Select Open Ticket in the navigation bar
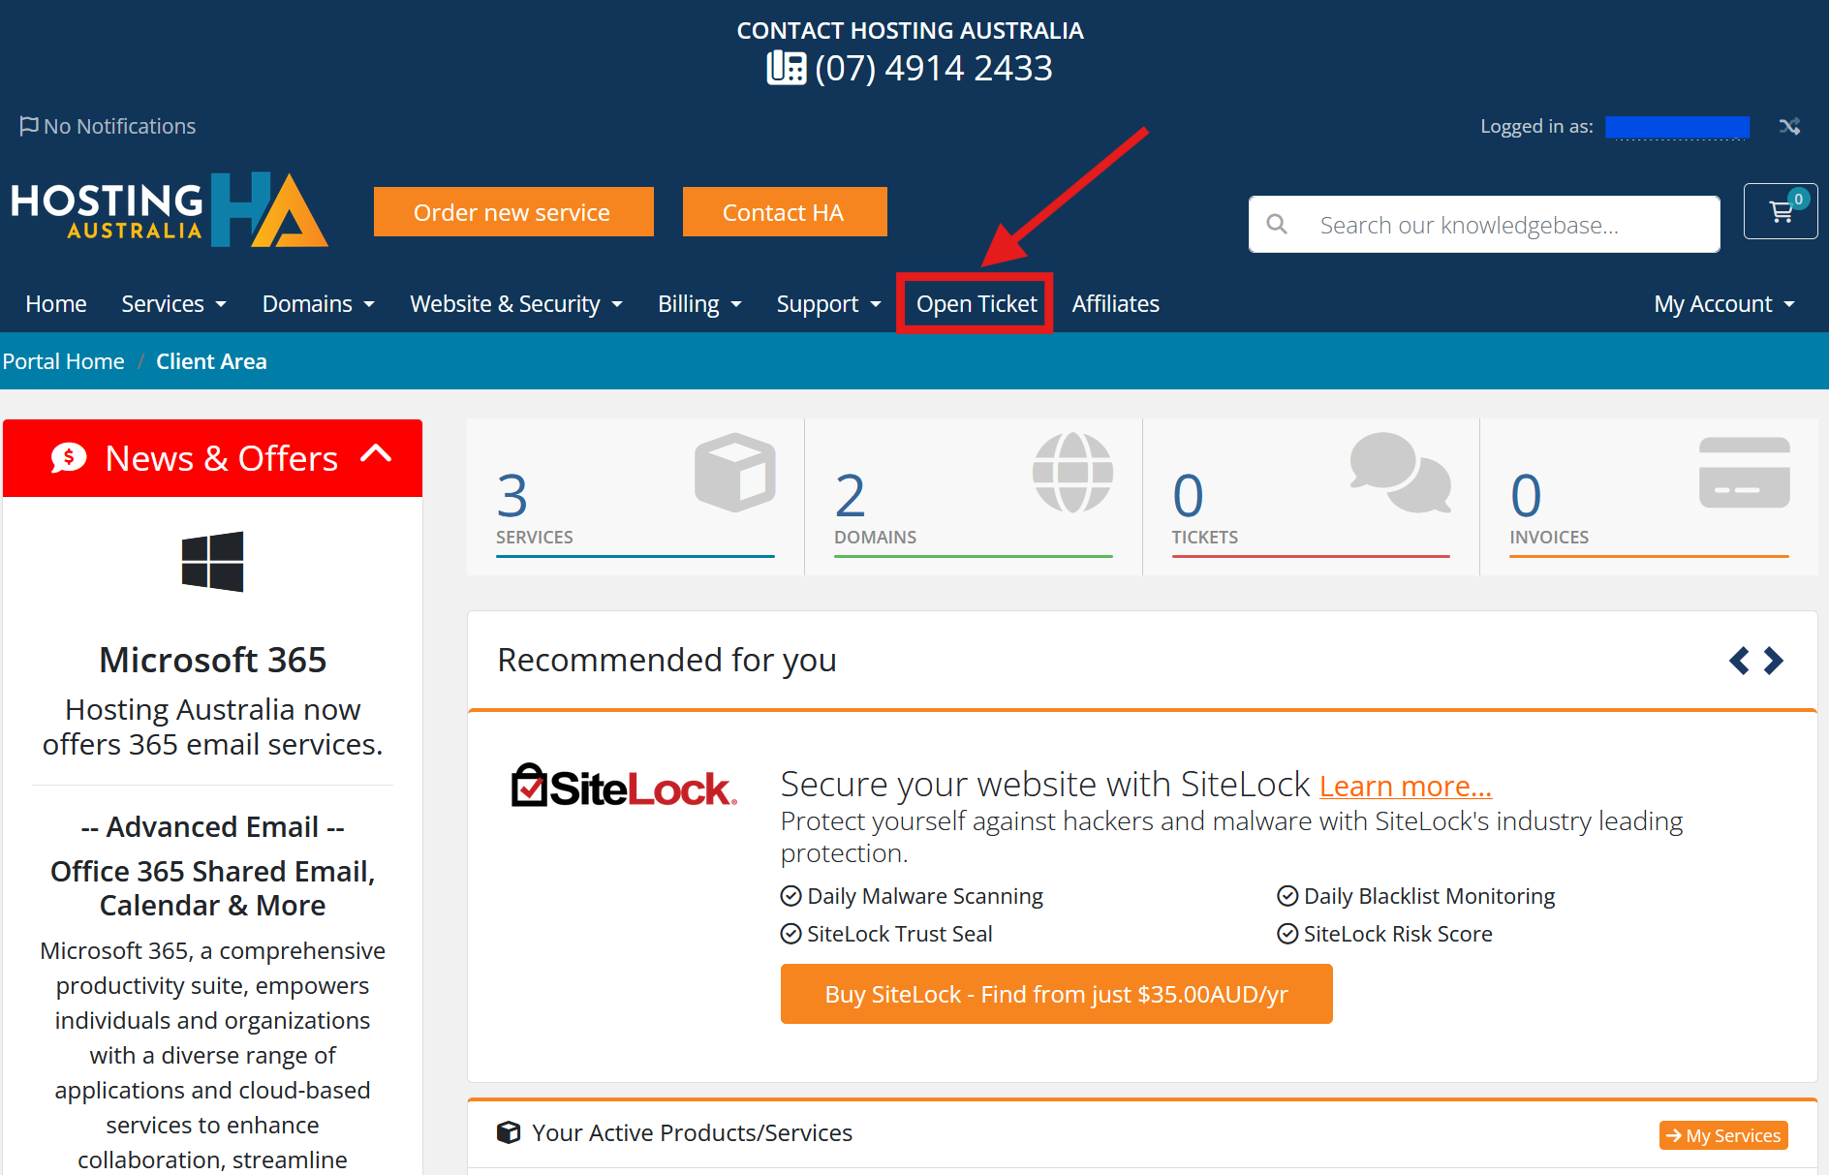Screen dimensions: 1829x1175 coord(976,304)
